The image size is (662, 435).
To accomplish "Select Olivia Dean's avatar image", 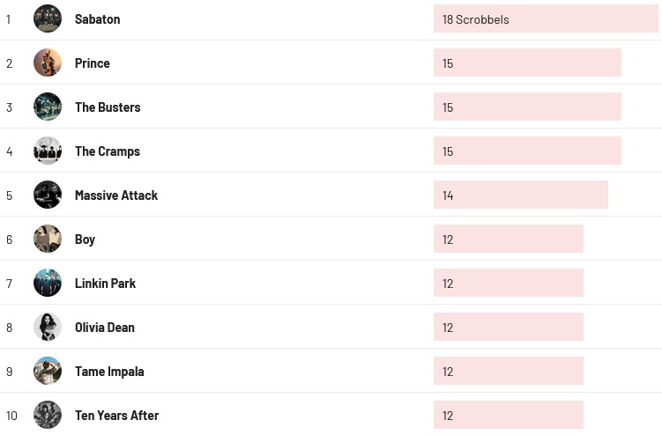I will (x=48, y=327).
